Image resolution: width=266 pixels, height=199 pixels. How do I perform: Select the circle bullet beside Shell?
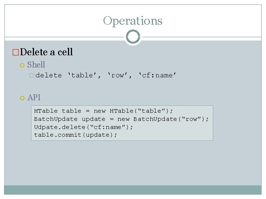(x=22, y=65)
